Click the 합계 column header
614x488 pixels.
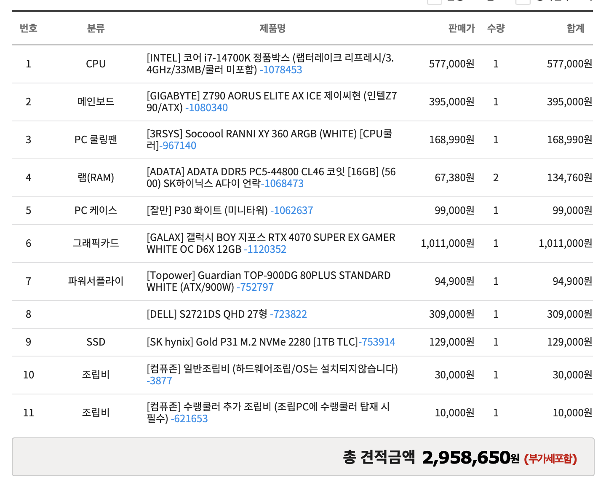(x=575, y=28)
